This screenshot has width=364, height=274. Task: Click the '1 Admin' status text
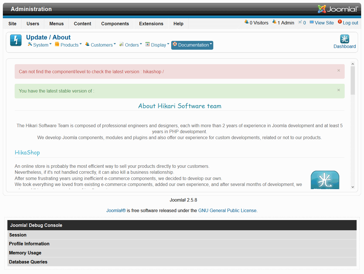tap(286, 23)
